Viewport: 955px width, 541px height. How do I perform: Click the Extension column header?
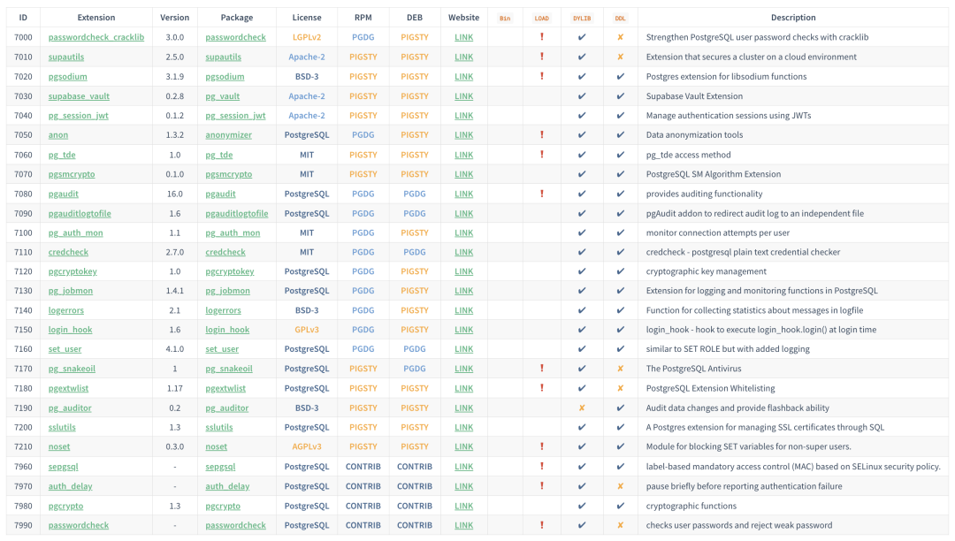(x=96, y=18)
